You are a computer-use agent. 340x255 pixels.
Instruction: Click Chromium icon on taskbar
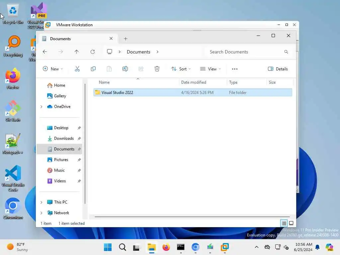(195, 247)
